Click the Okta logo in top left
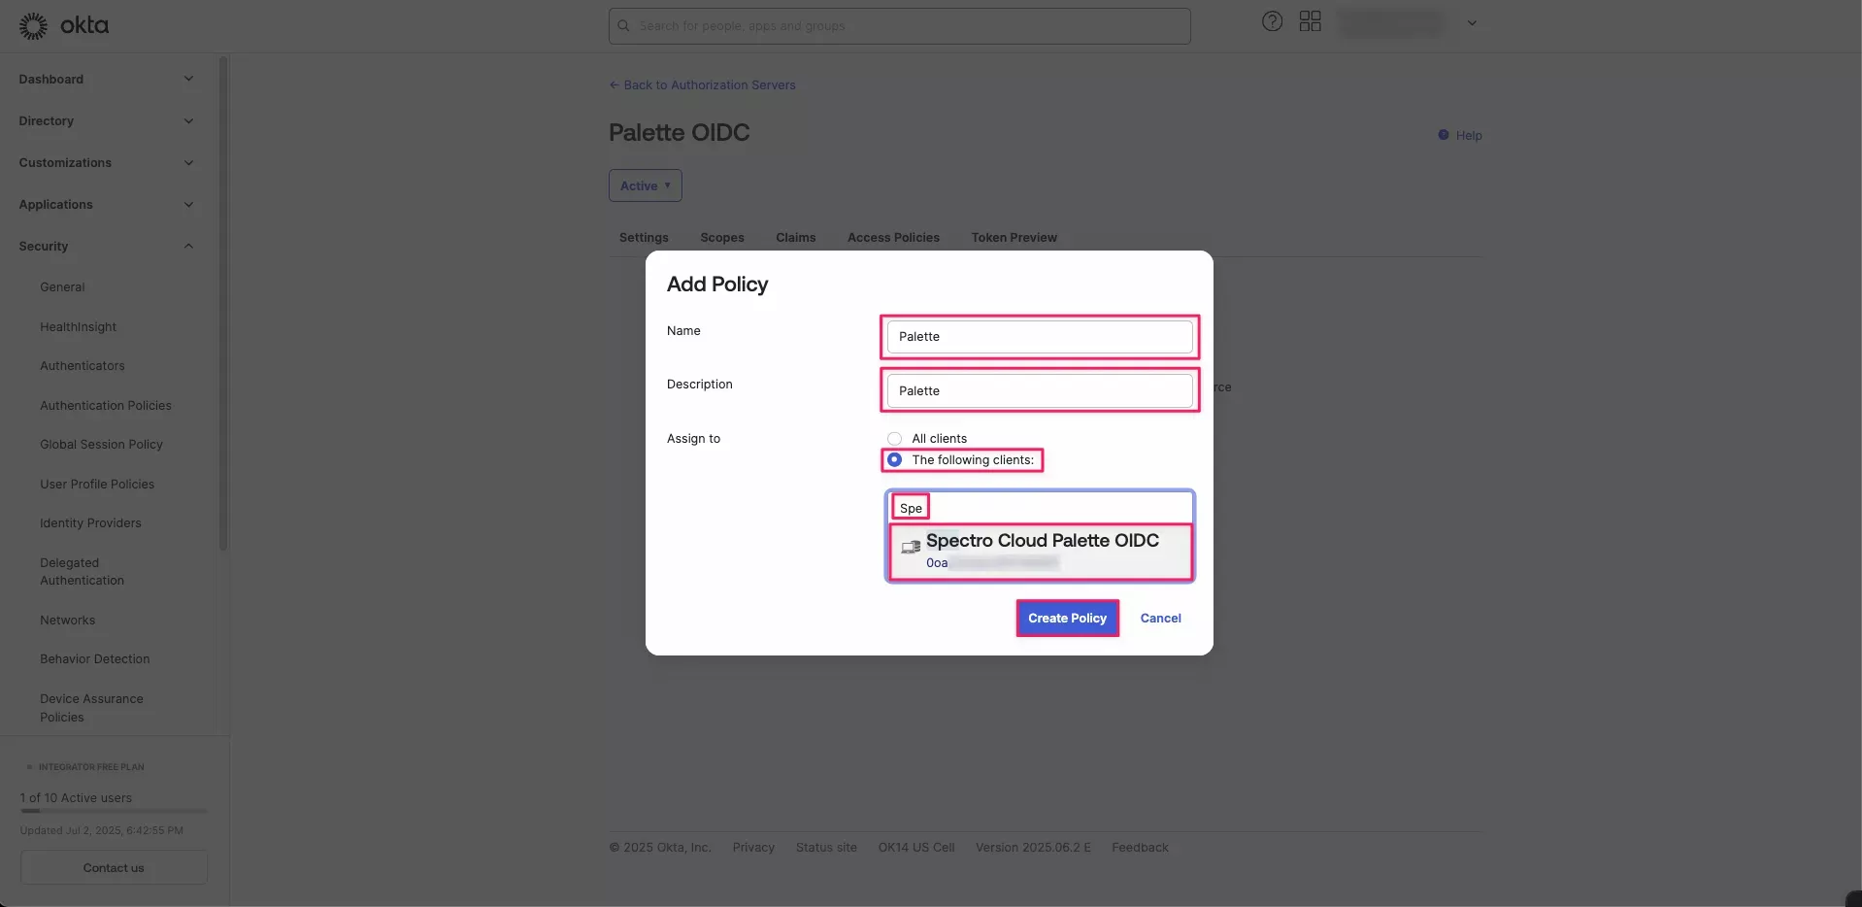 [62, 25]
